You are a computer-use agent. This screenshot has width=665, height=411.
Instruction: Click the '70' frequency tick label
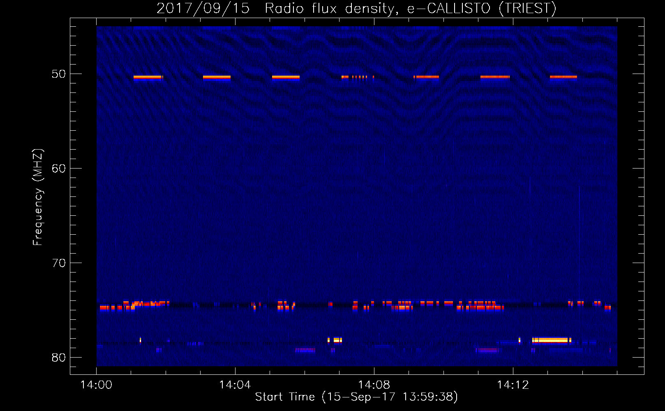coord(59,263)
